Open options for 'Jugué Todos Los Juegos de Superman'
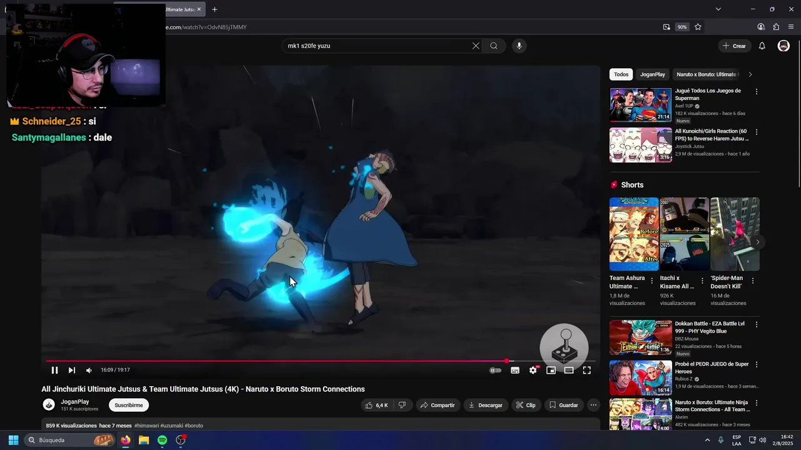 [x=757, y=91]
